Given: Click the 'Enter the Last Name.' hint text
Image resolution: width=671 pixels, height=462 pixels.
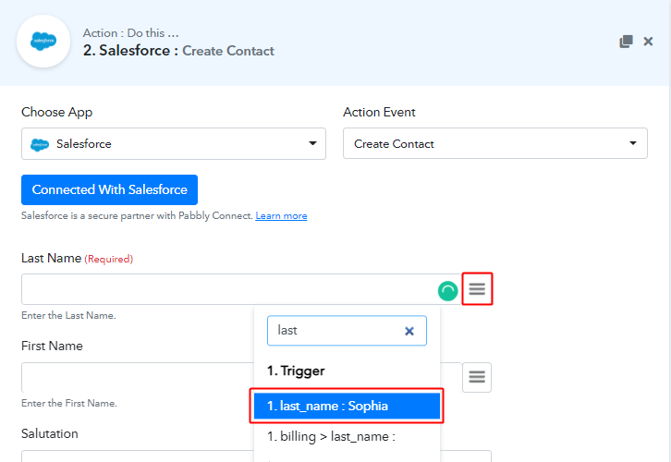Looking at the screenshot, I should pyautogui.click(x=68, y=316).
